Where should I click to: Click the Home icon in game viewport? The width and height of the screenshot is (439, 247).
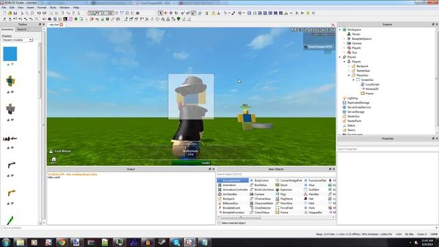(54, 160)
